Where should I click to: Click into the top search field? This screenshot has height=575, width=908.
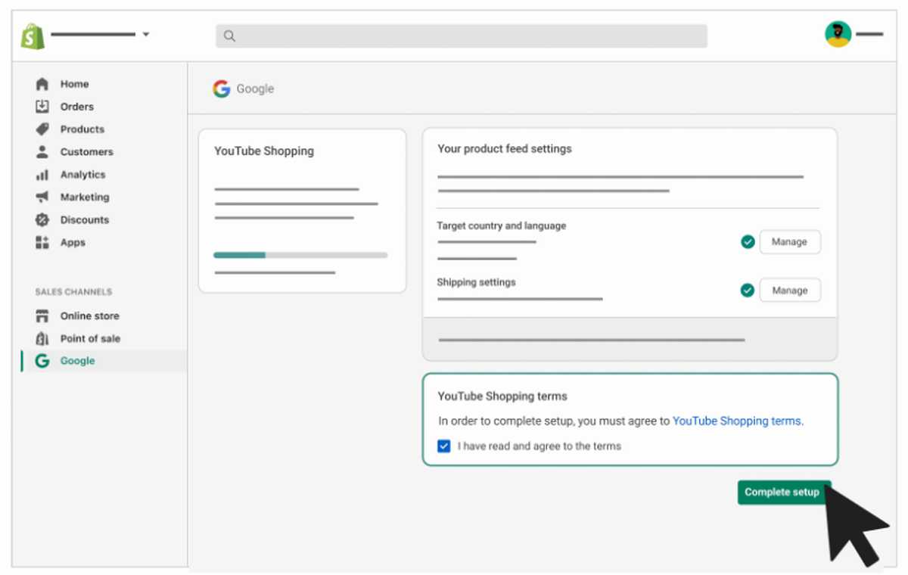pyautogui.click(x=462, y=36)
